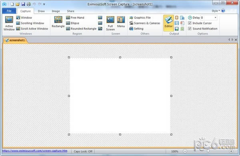Screen dimensions: 240x156
Task: Switch to the Image ribbon tab
Action: point(56,11)
